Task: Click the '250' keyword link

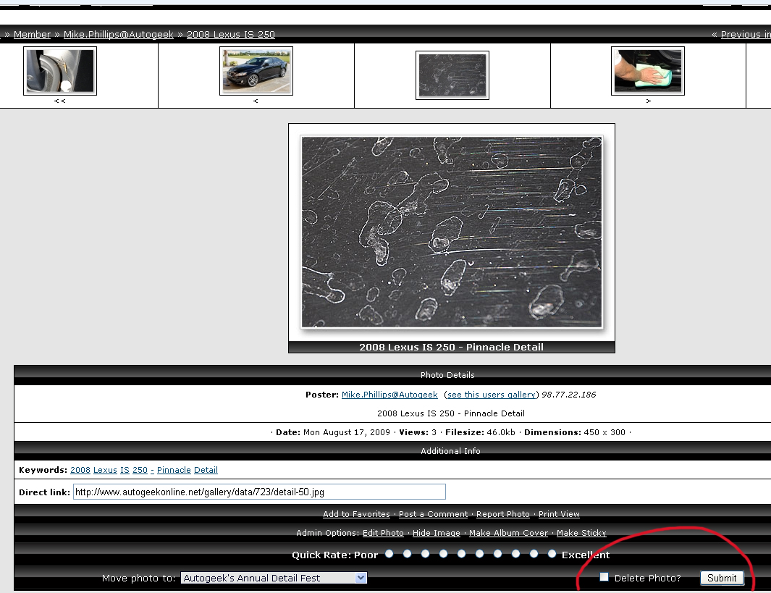Action: [140, 470]
